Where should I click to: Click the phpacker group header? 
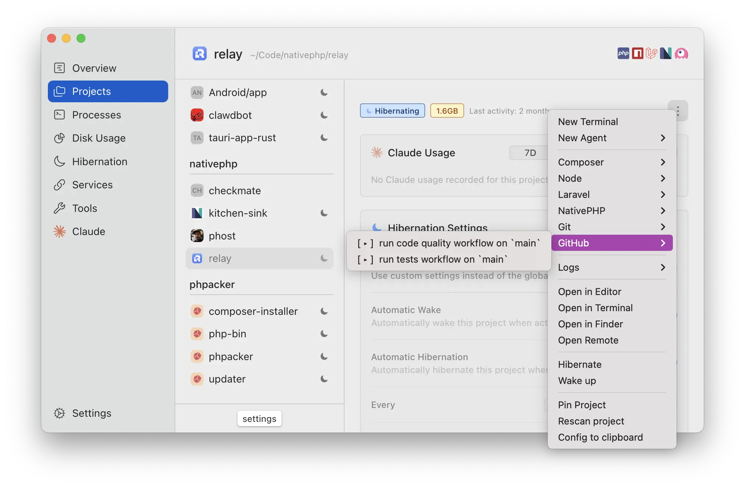[212, 284]
